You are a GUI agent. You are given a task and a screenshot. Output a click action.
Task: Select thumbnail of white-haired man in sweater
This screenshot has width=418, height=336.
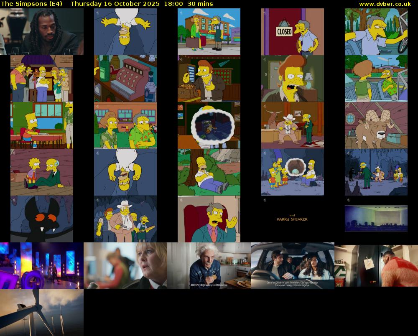tap(209, 266)
